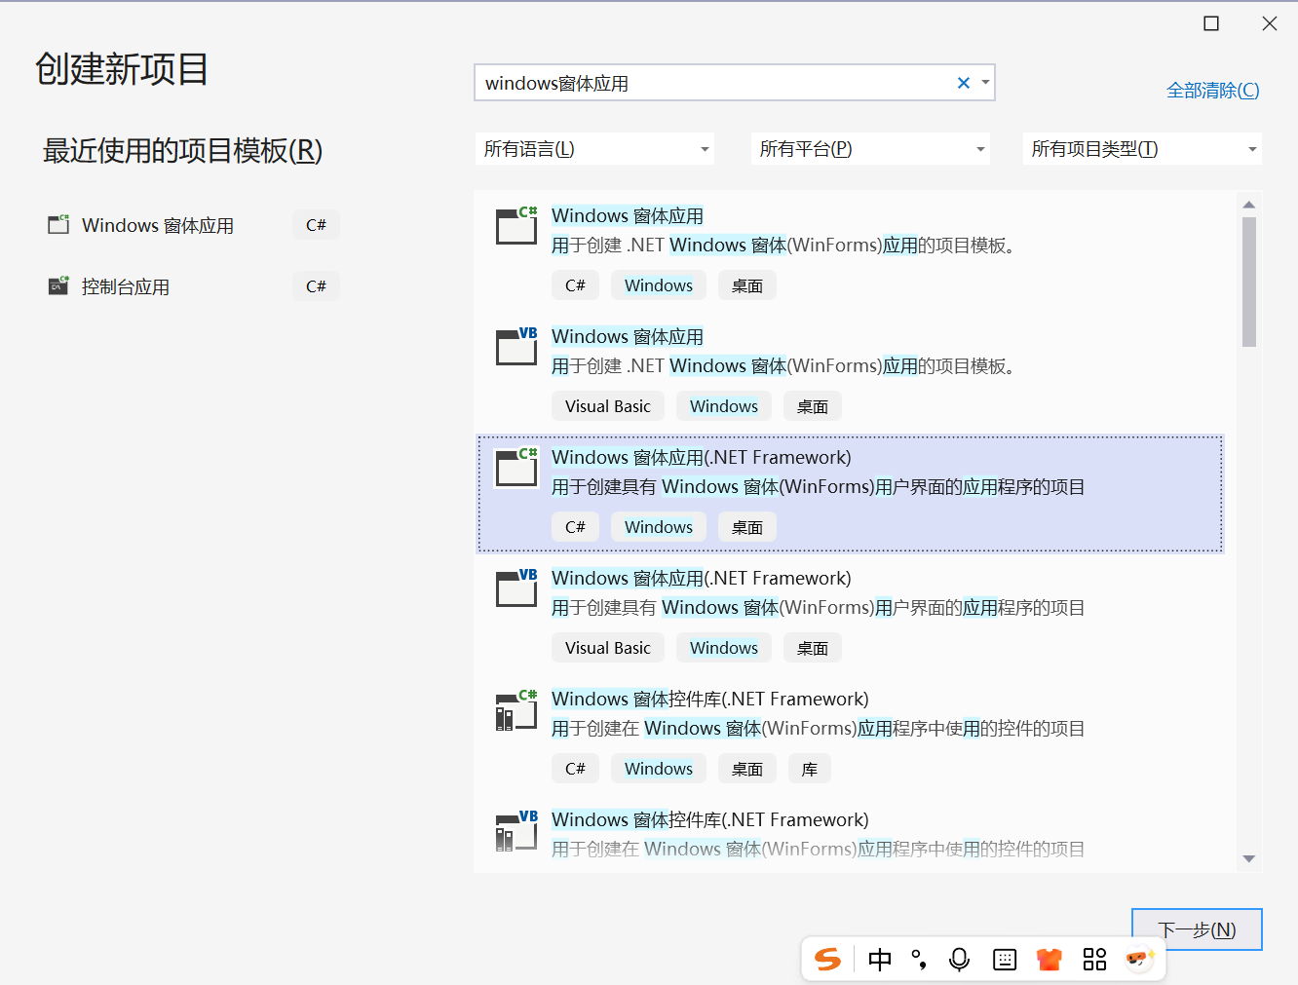Click 库 tag under control library template
This screenshot has height=985, width=1298.
pyautogui.click(x=810, y=769)
